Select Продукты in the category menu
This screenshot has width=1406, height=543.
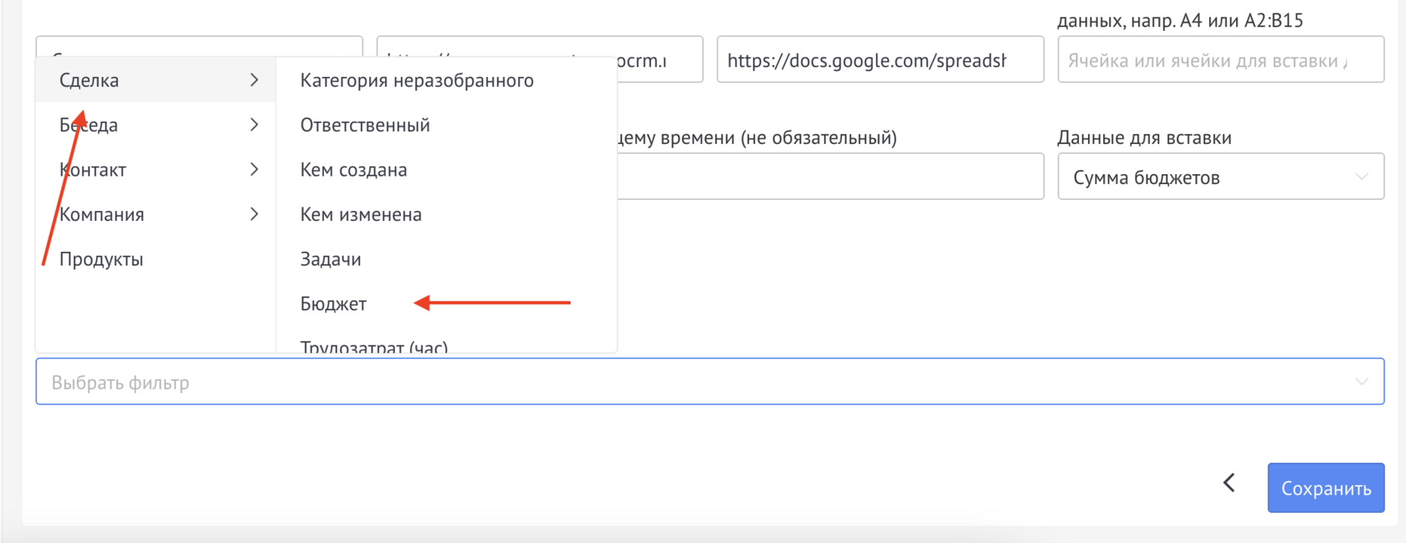pos(101,259)
